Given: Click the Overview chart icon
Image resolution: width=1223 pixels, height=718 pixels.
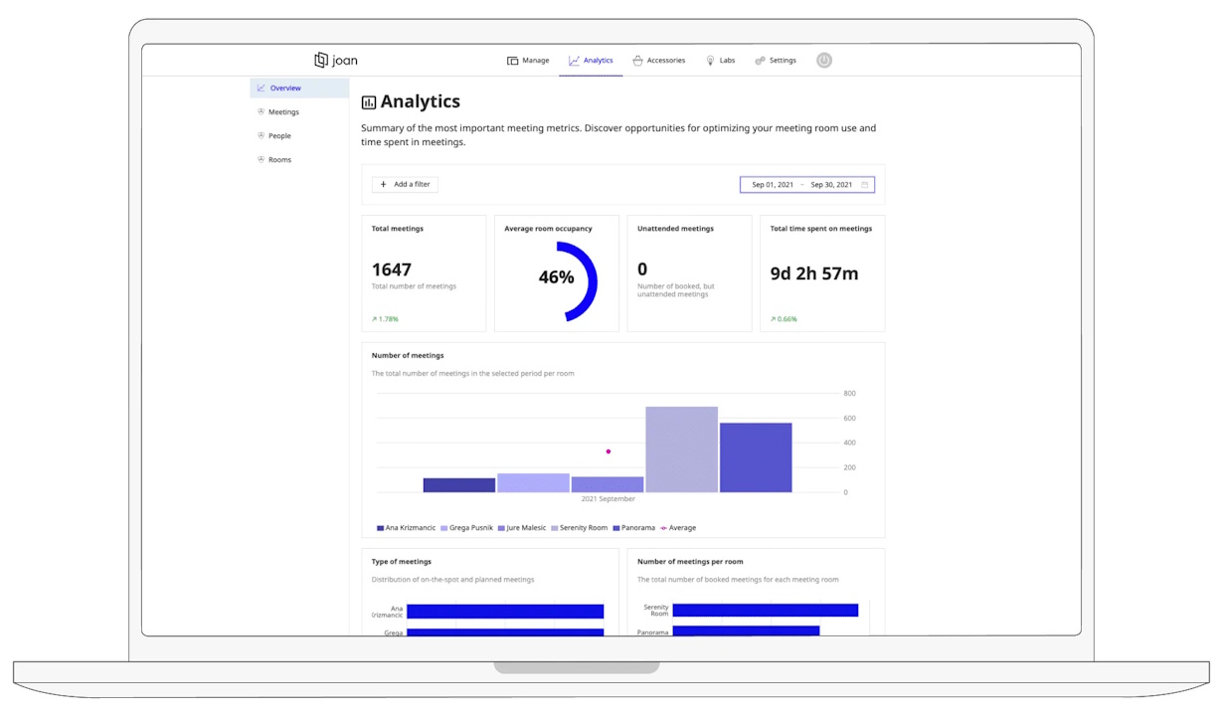Looking at the screenshot, I should [x=262, y=88].
